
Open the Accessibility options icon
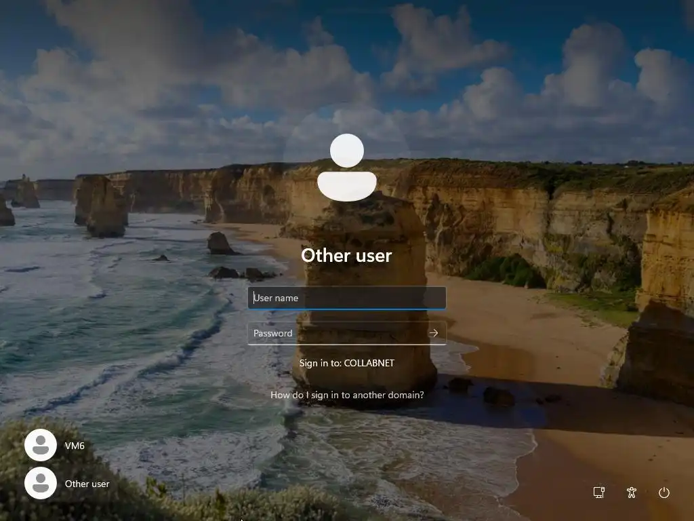point(632,493)
